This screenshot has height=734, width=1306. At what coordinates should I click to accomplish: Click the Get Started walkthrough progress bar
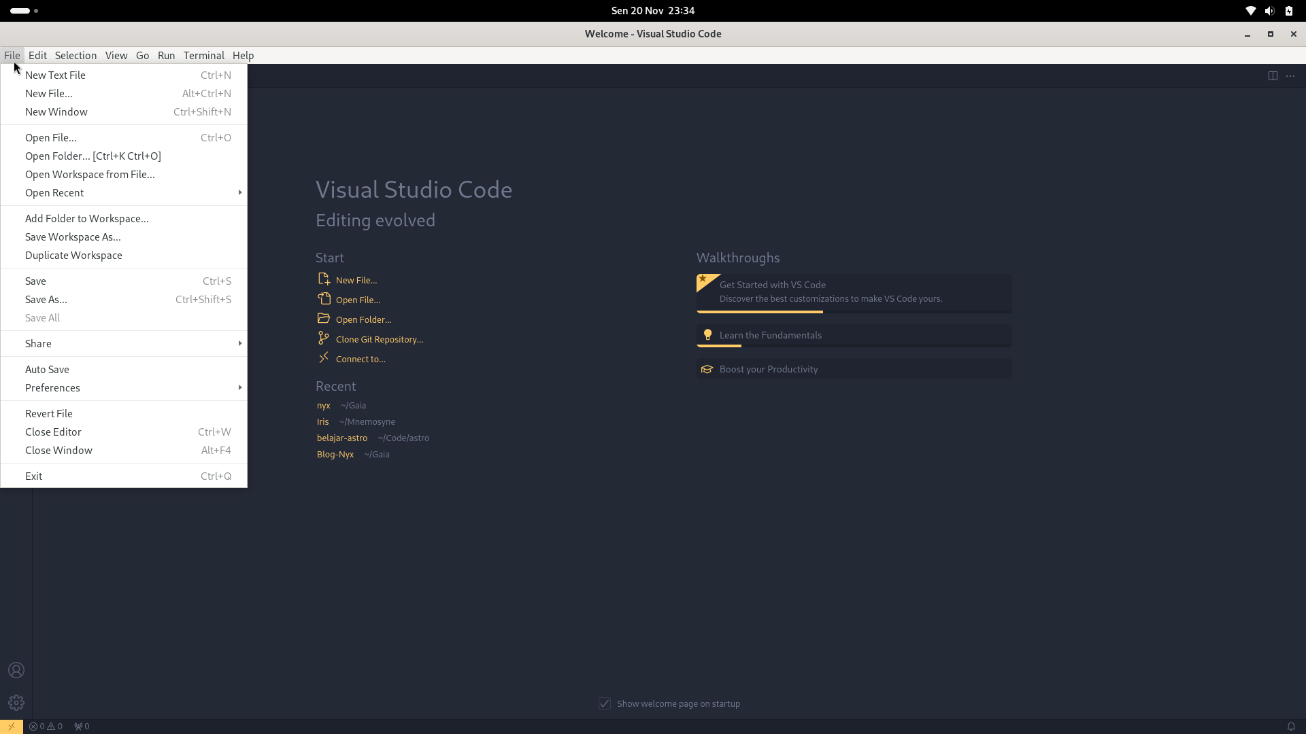tap(854, 312)
